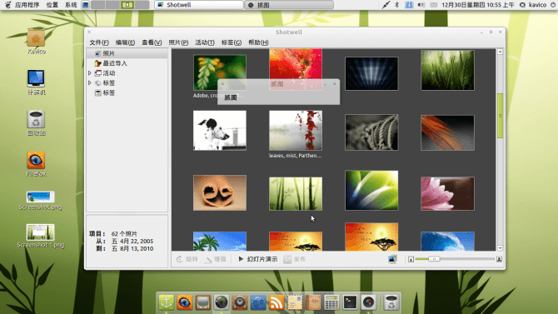The width and height of the screenshot is (558, 314).
Task: Select 照片 in the sidebar
Action: [127, 53]
